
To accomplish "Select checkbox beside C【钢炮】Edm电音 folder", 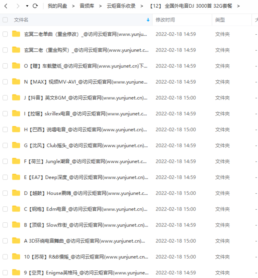I will (x=5, y=209).
